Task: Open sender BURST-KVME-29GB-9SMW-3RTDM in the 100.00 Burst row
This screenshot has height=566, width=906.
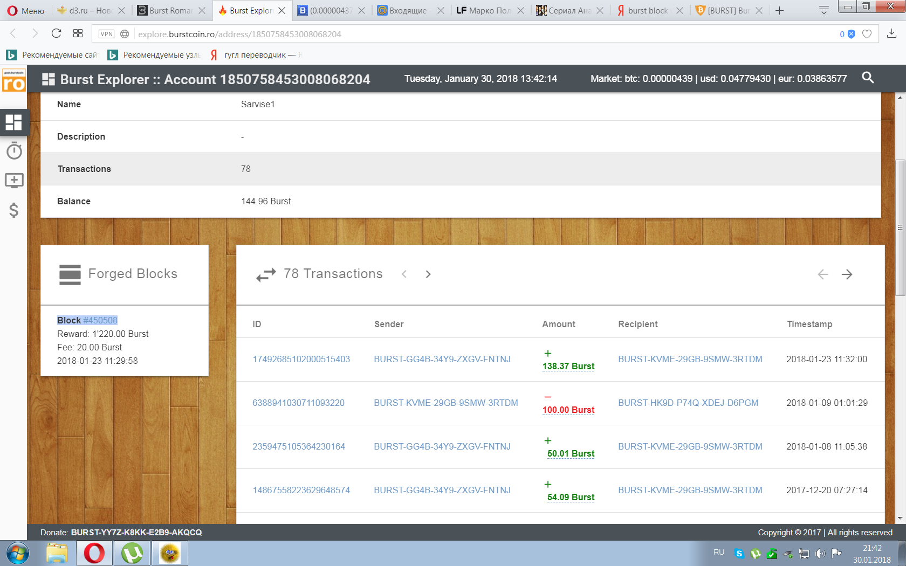Action: coord(446,403)
